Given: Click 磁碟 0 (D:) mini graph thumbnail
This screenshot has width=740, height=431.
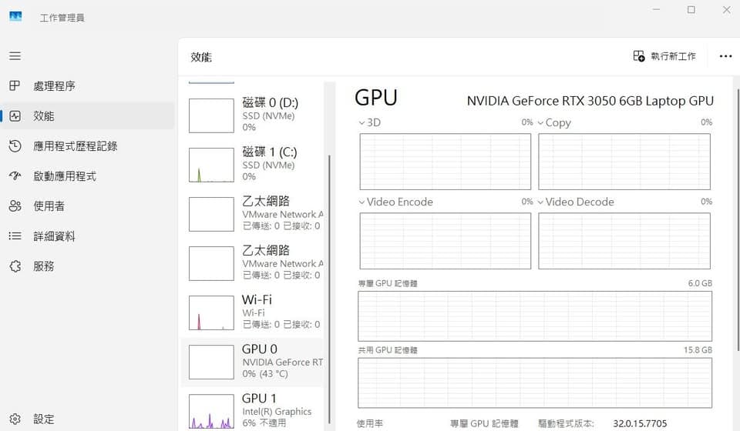Looking at the screenshot, I should [211, 115].
